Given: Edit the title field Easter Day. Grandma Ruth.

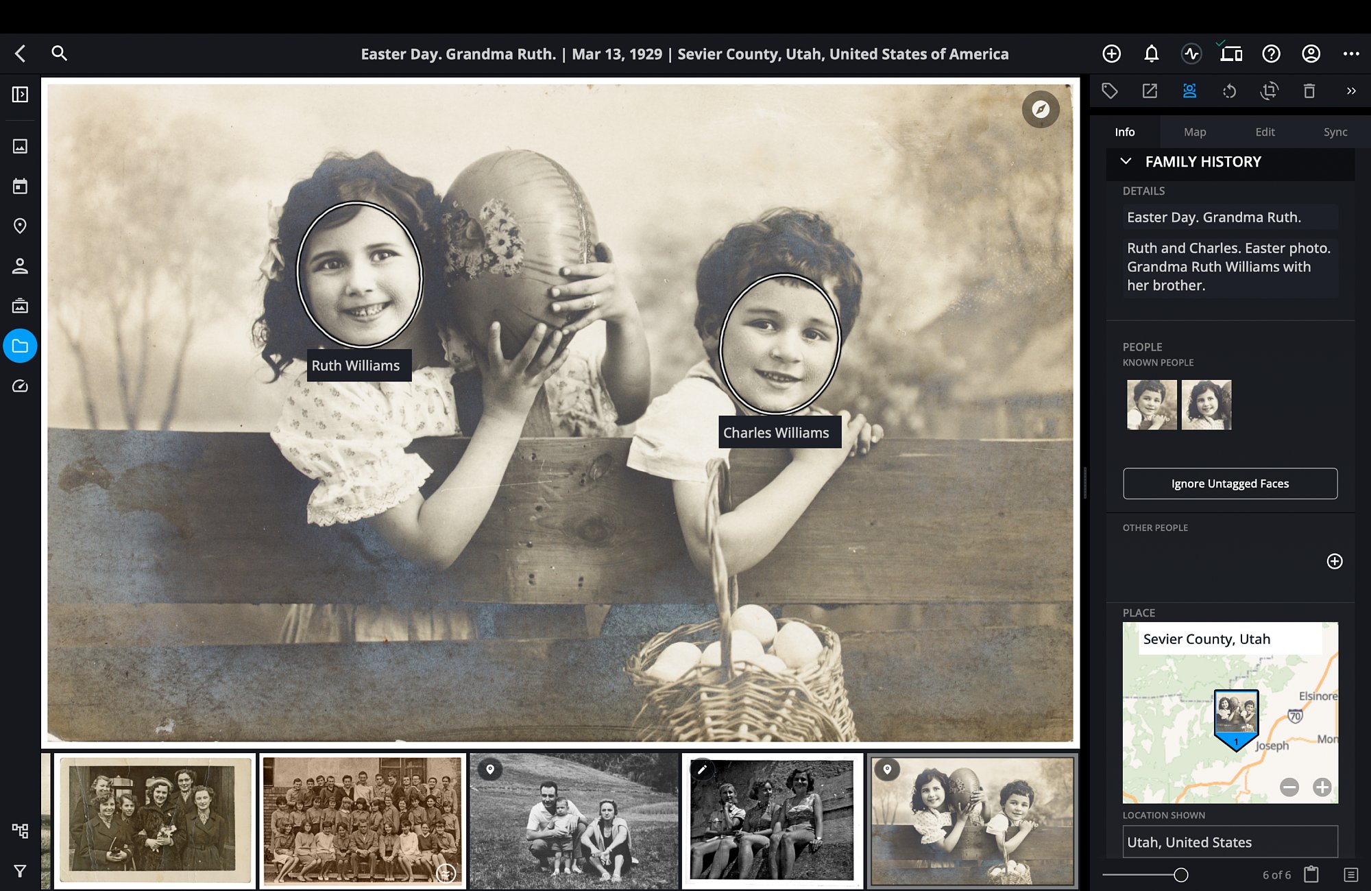Looking at the screenshot, I should point(1230,217).
